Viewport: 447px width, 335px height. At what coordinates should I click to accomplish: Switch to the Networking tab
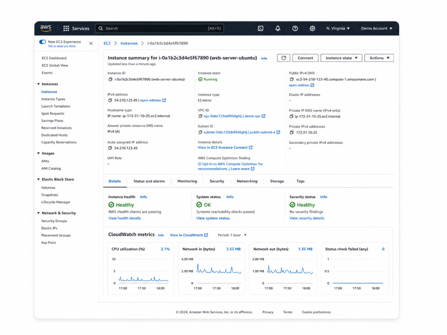(x=247, y=181)
